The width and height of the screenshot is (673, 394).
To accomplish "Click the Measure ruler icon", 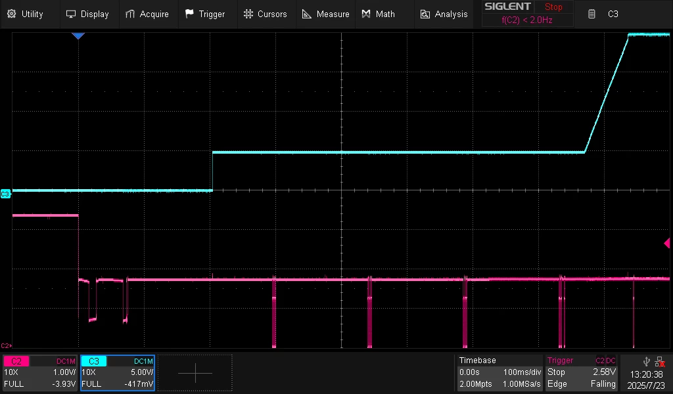I will 306,14.
